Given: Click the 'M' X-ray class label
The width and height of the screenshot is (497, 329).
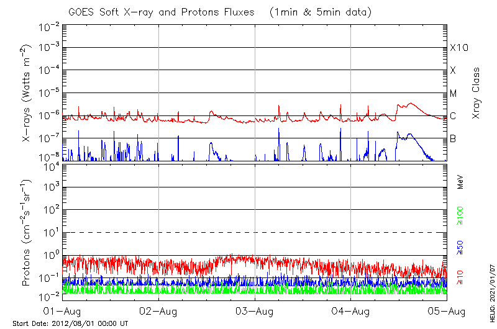Looking at the screenshot, I should [x=454, y=94].
